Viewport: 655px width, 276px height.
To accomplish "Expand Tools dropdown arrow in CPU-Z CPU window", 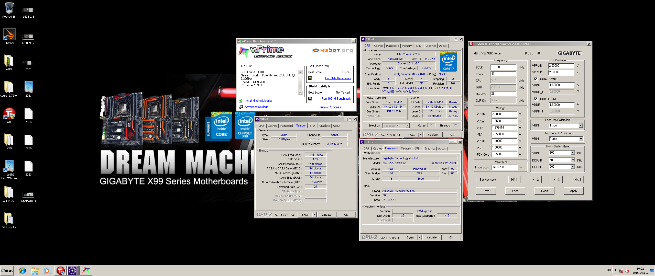I will pos(420,135).
